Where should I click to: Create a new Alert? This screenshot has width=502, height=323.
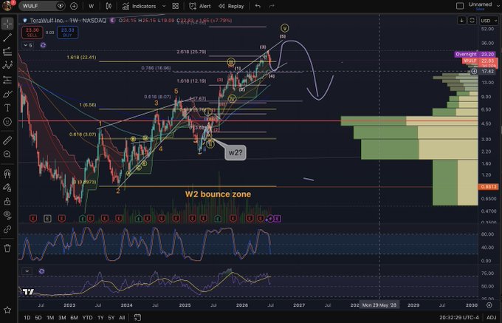(200, 6)
